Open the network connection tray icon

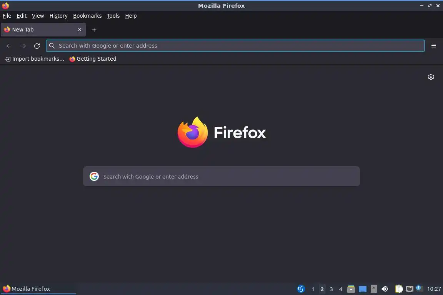pyautogui.click(x=410, y=289)
